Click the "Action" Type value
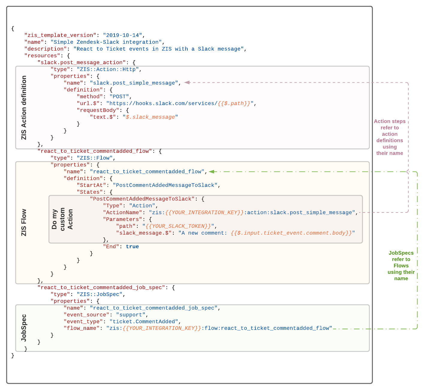Screen dimensions: 423x390 [x=142, y=206]
